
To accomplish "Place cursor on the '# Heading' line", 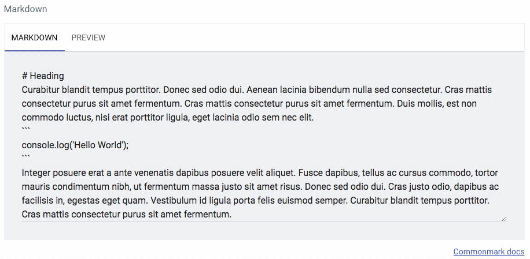I will tap(43, 76).
